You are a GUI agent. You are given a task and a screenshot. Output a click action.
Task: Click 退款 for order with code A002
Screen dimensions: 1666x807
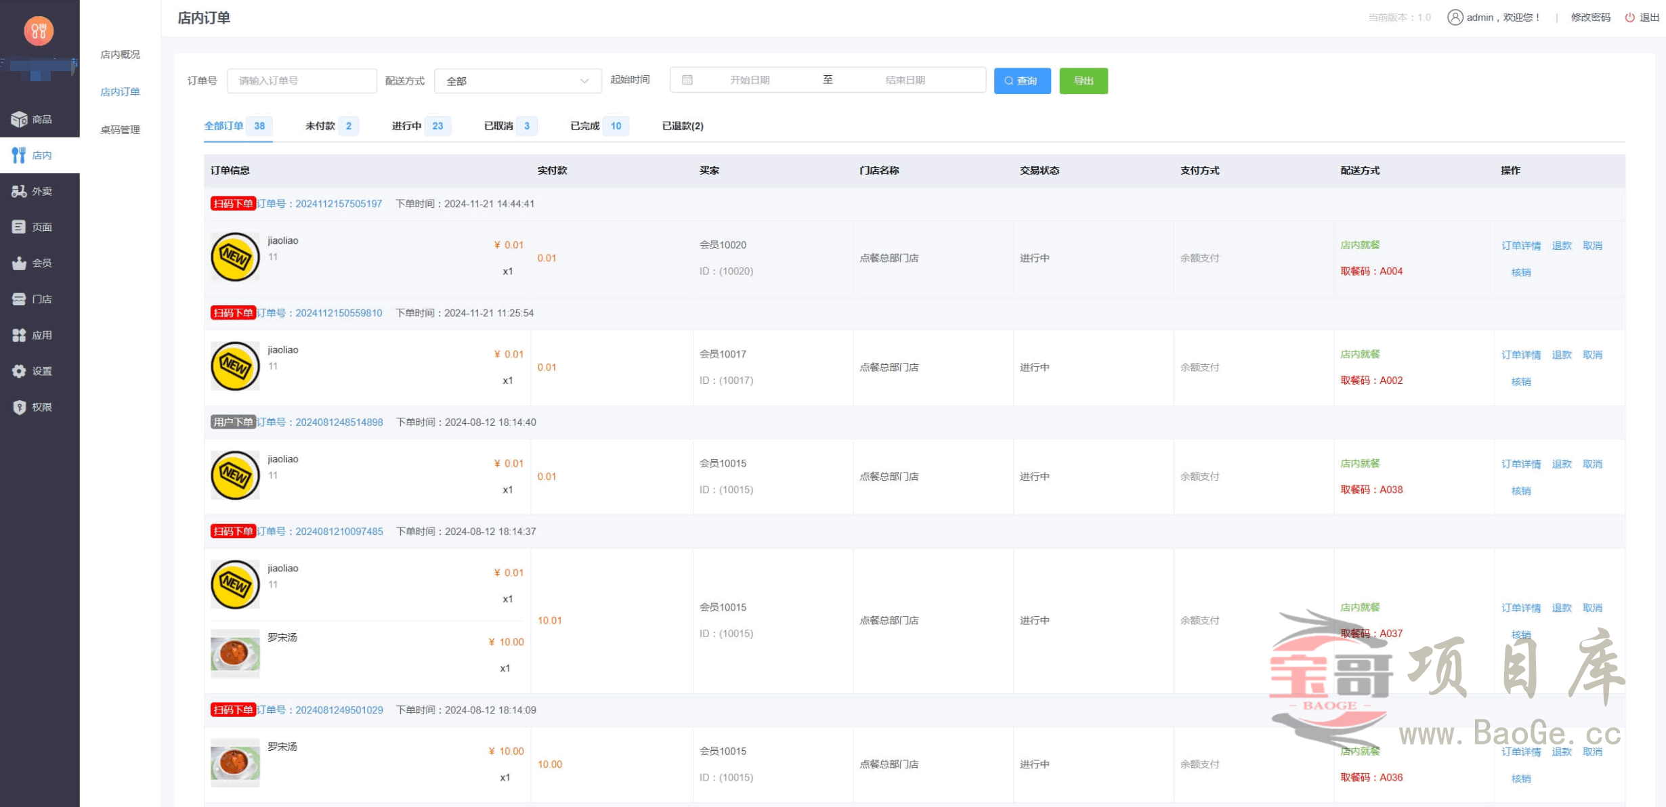point(1561,355)
